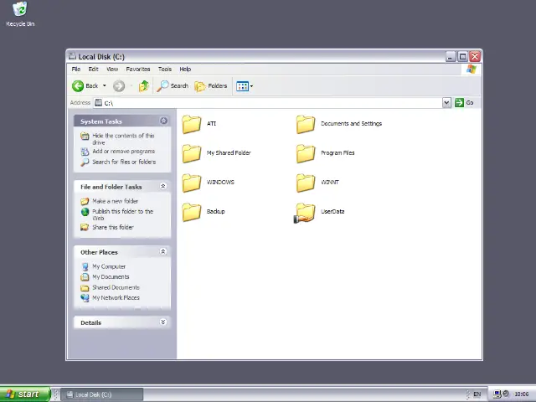The image size is (536, 402).
Task: Expand the Details panel
Action: pyautogui.click(x=163, y=322)
